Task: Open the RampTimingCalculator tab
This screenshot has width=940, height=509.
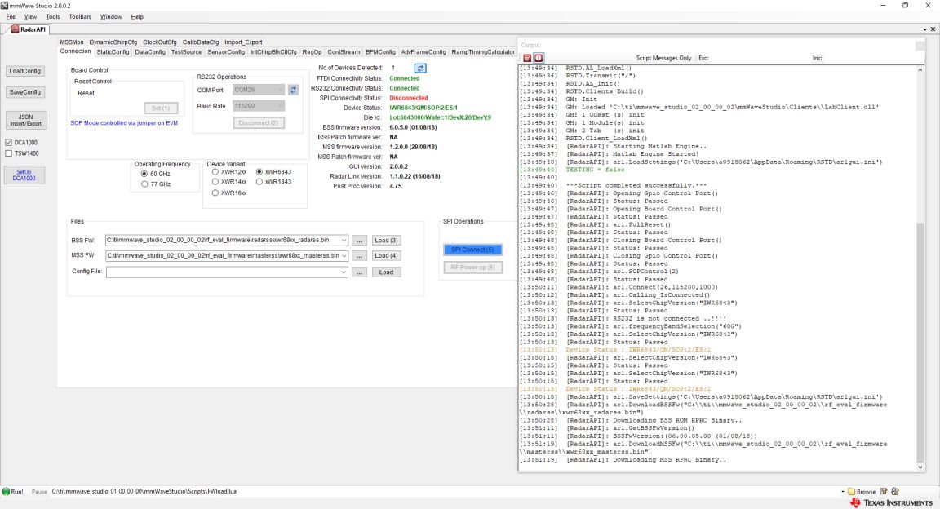Action: click(x=483, y=52)
